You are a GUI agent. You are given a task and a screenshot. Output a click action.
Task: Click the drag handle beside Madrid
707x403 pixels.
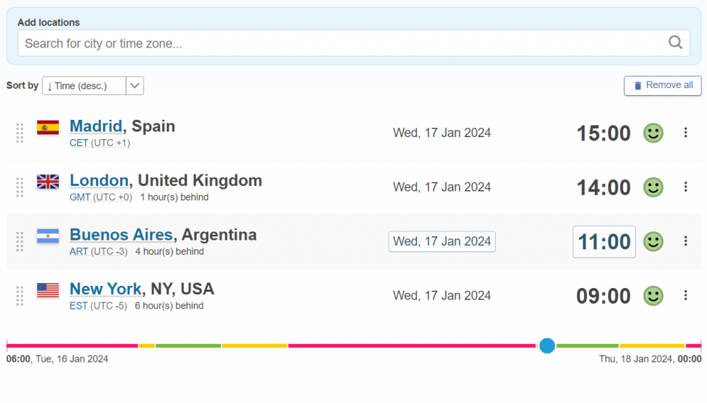point(20,133)
